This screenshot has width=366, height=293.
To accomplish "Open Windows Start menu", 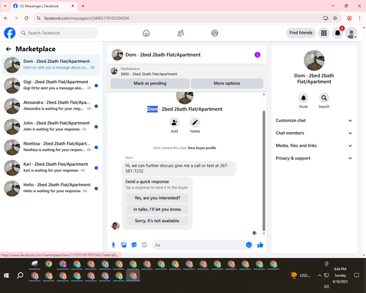I will (7, 275).
